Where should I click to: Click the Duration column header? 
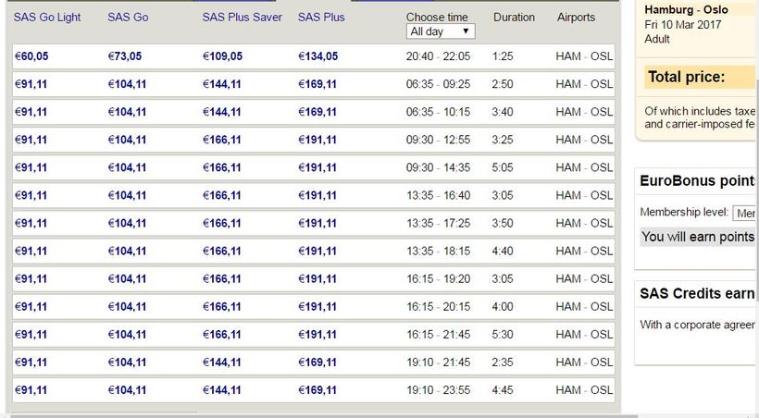(514, 18)
